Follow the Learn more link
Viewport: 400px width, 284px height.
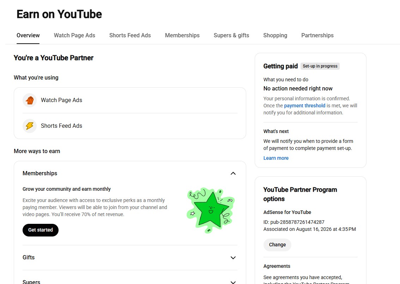(x=276, y=158)
